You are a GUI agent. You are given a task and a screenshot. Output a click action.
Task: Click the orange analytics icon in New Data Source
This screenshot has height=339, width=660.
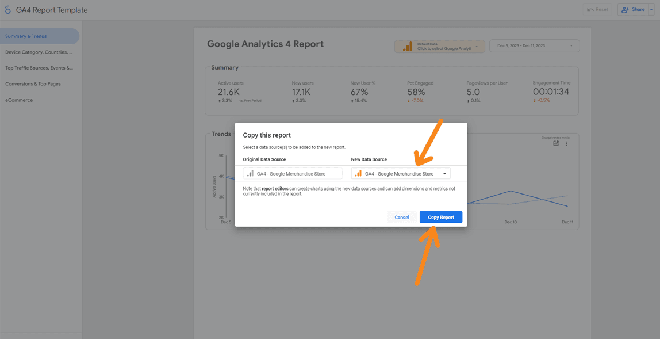pos(358,174)
